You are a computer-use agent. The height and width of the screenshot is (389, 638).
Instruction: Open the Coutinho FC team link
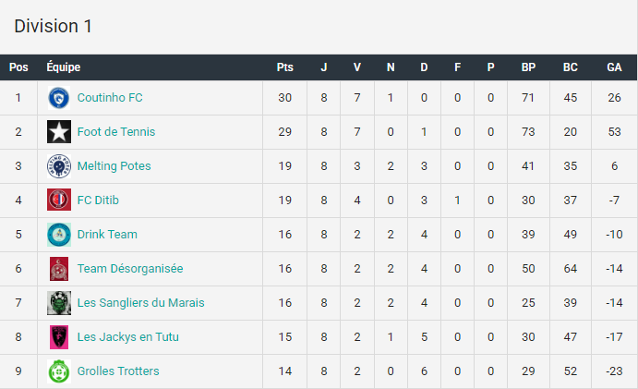[110, 98]
